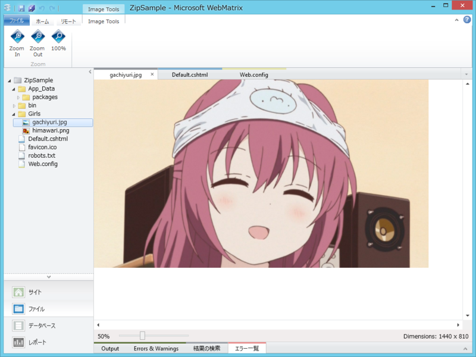Click the Zoom Out icon
This screenshot has height=357, width=476.
pyautogui.click(x=38, y=37)
